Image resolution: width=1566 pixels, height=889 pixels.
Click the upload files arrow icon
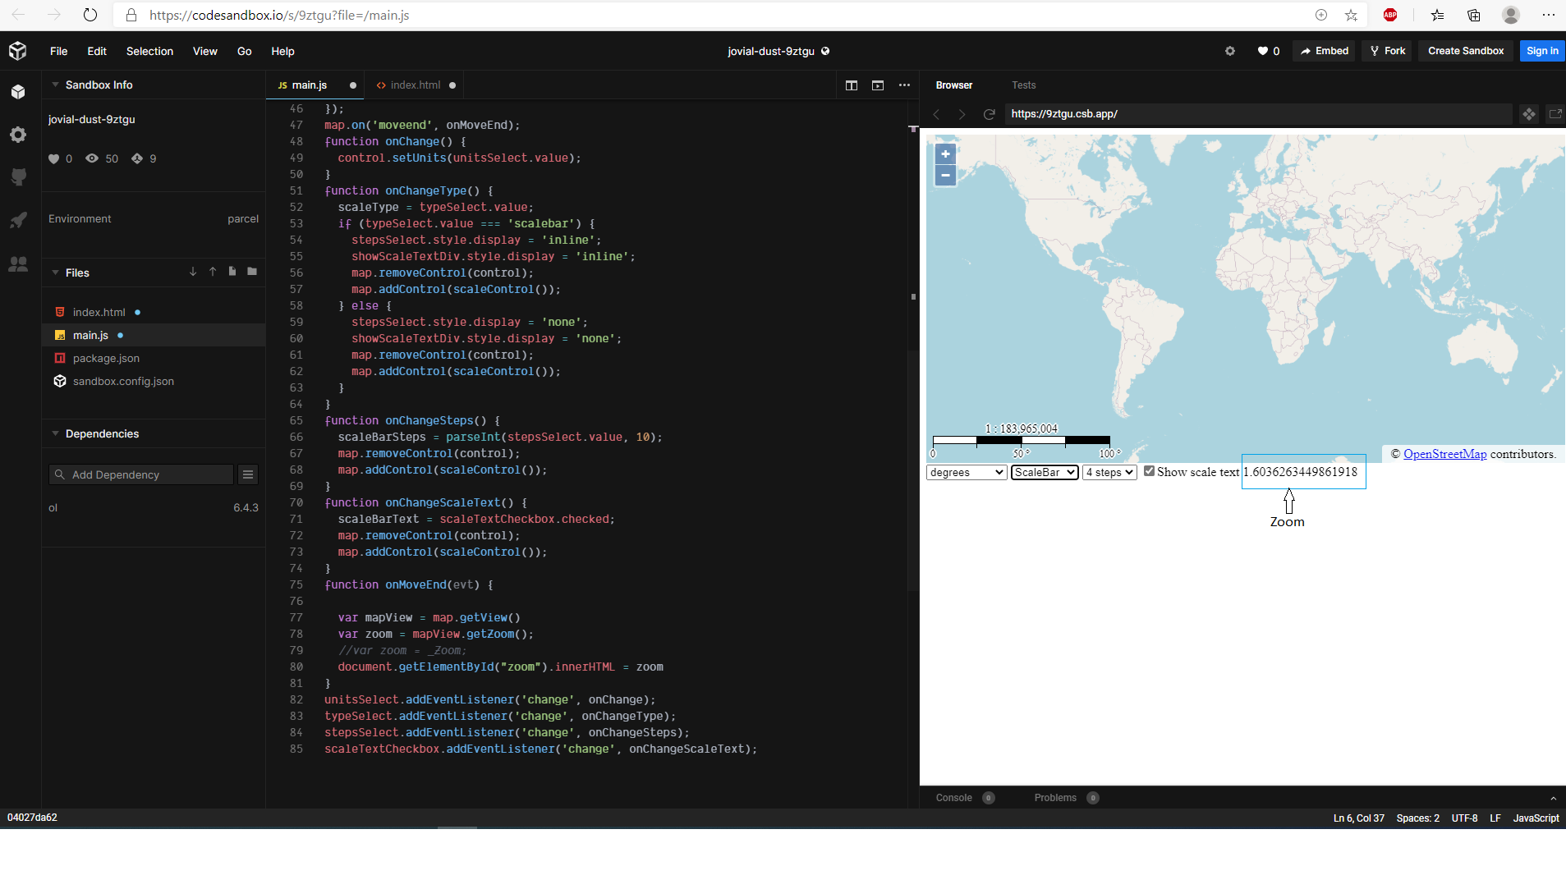pyautogui.click(x=213, y=272)
